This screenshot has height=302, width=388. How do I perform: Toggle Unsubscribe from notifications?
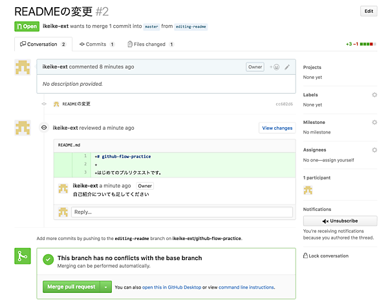pyautogui.click(x=340, y=221)
